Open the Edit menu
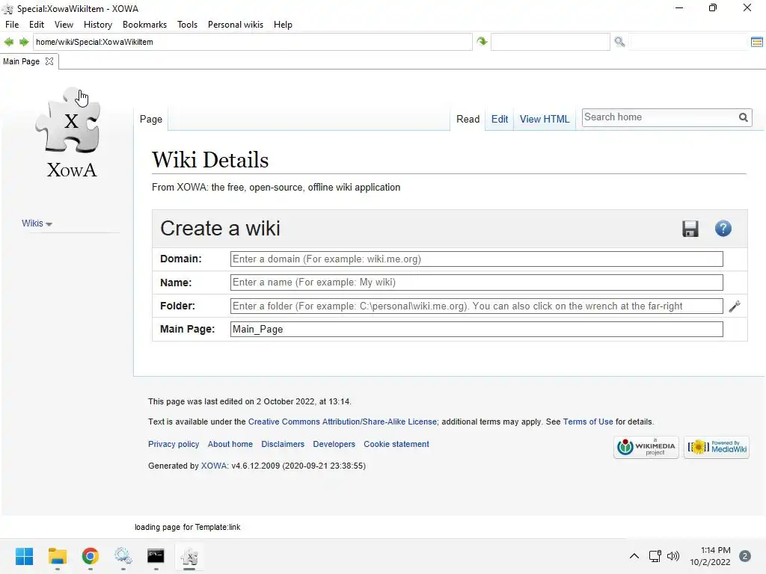766x574 pixels. click(37, 25)
